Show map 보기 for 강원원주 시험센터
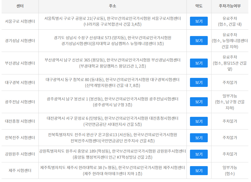251x182 pixels. coord(199,154)
